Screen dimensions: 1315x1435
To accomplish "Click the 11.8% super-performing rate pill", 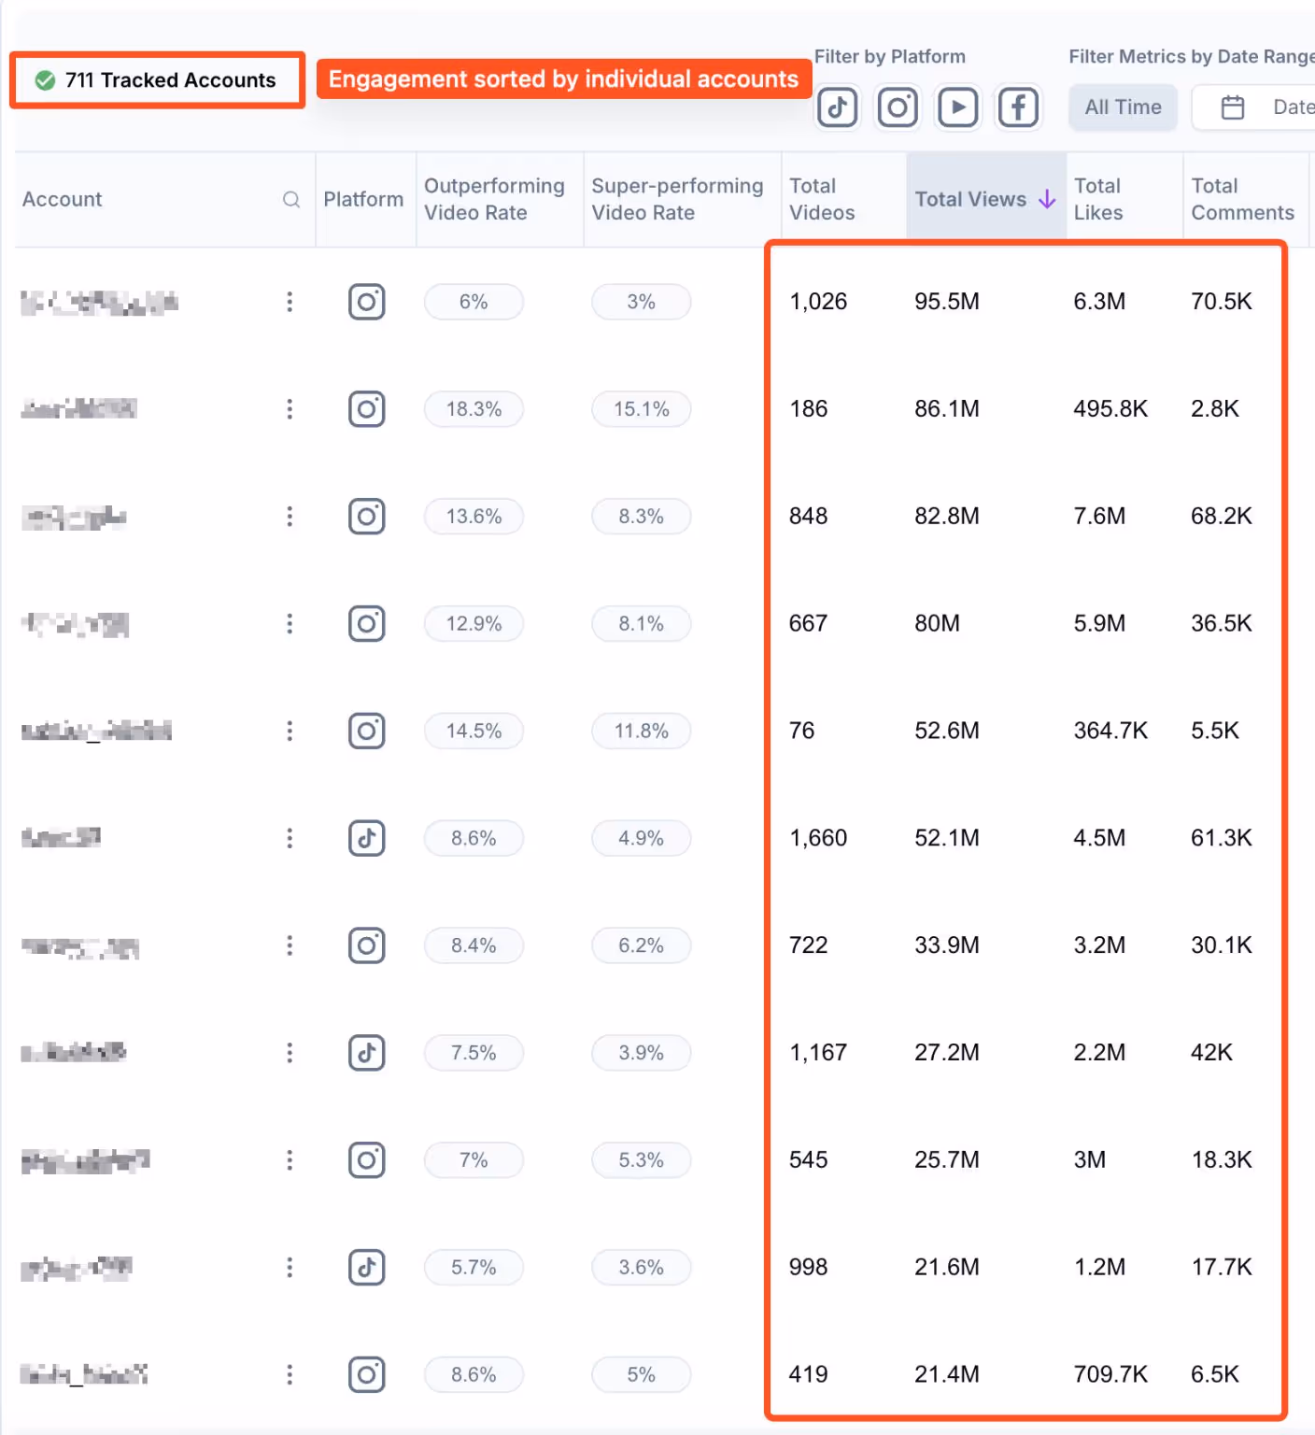I will [642, 731].
